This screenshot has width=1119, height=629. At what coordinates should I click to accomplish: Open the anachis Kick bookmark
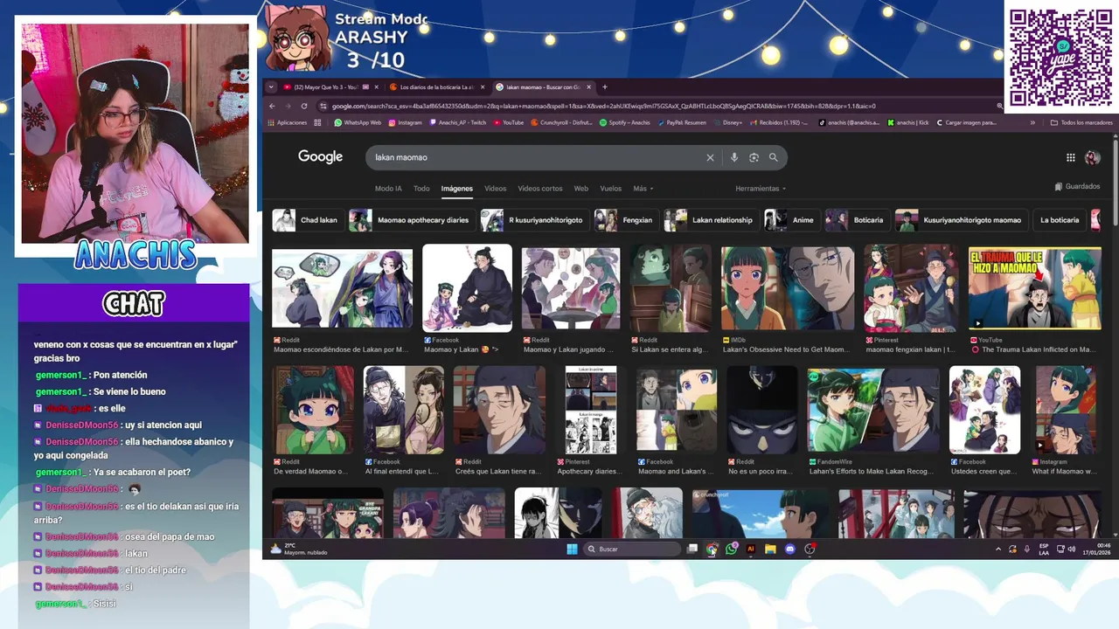click(x=908, y=122)
